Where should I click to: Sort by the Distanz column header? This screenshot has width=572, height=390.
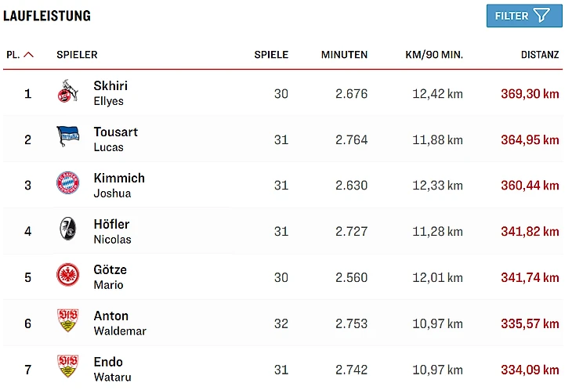pos(540,55)
